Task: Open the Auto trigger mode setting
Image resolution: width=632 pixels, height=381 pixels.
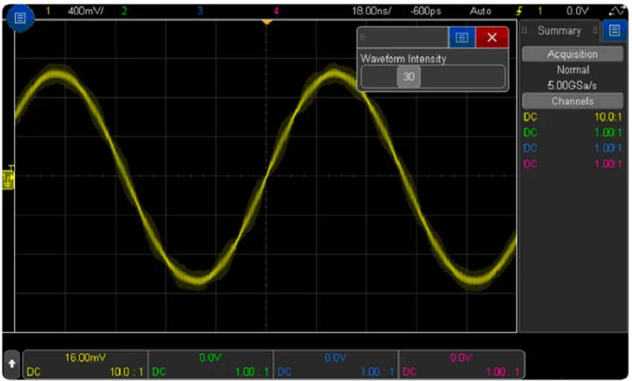Action: point(480,11)
